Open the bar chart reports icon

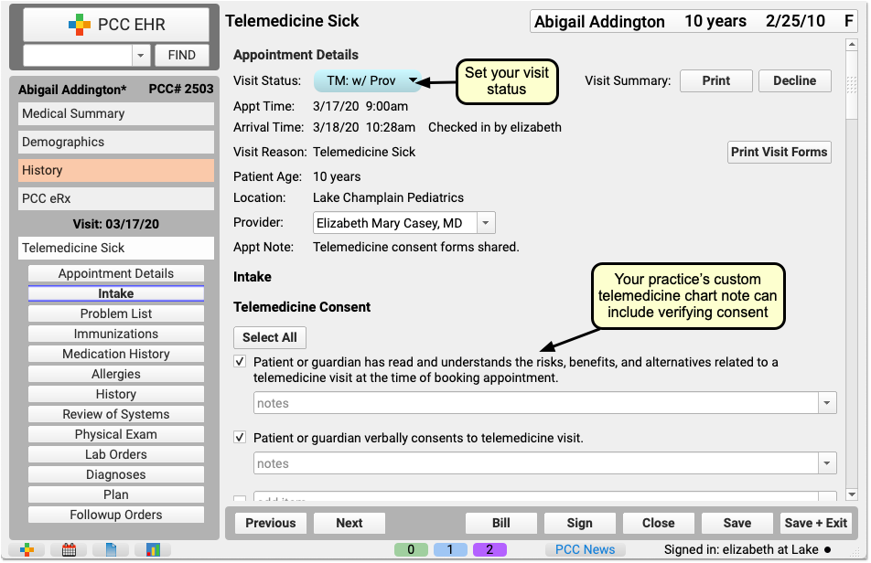[x=153, y=549]
